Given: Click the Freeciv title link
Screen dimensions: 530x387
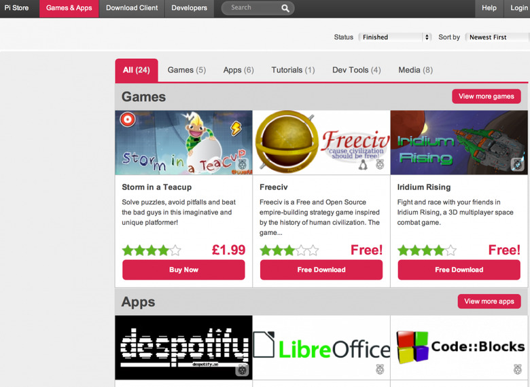Looking at the screenshot, I should [273, 187].
